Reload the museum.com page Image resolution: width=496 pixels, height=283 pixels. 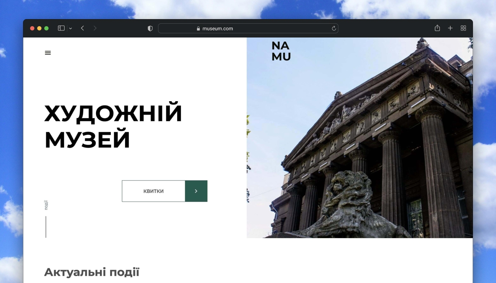pyautogui.click(x=333, y=28)
